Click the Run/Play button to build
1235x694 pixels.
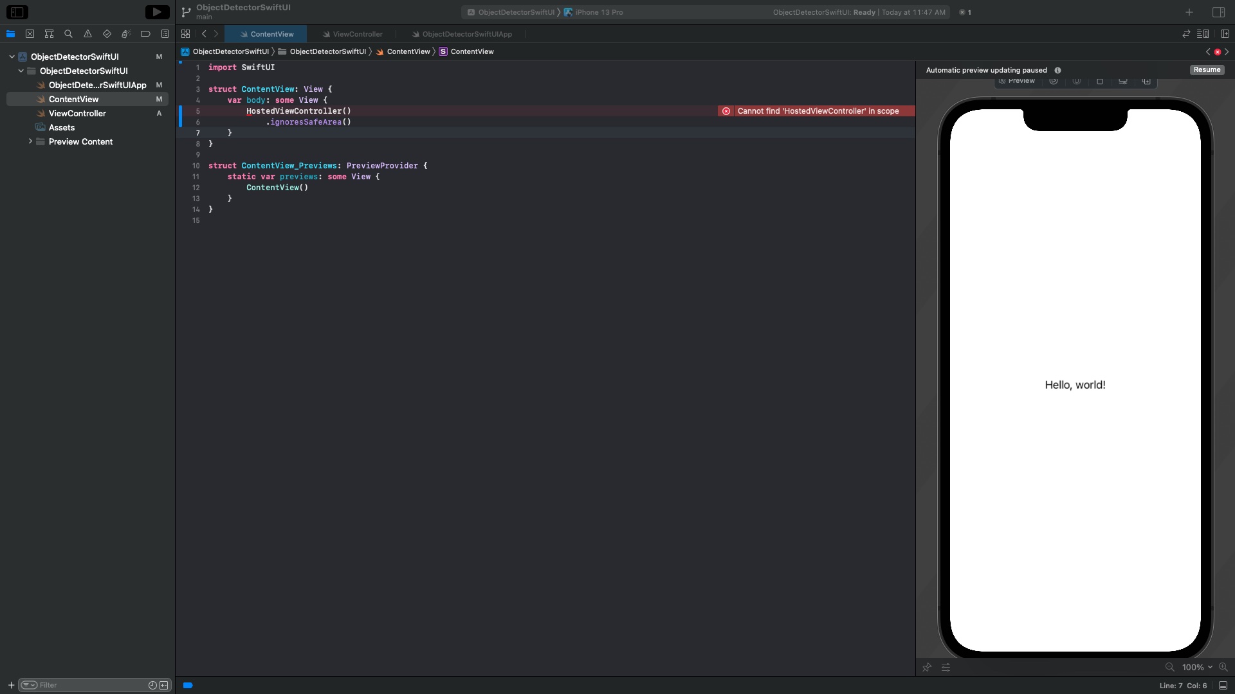157,11
